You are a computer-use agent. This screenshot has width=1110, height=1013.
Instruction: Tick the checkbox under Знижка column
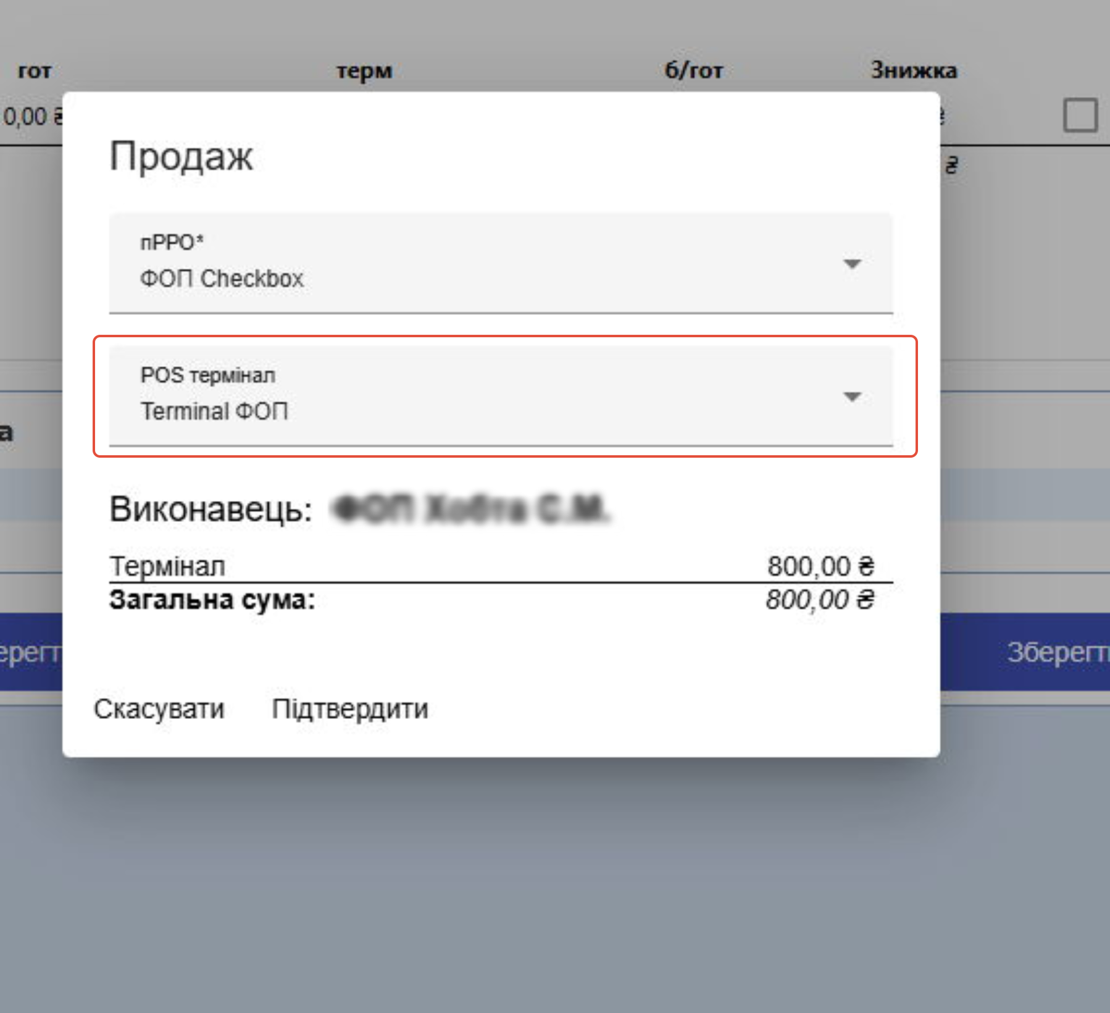pos(1080,116)
